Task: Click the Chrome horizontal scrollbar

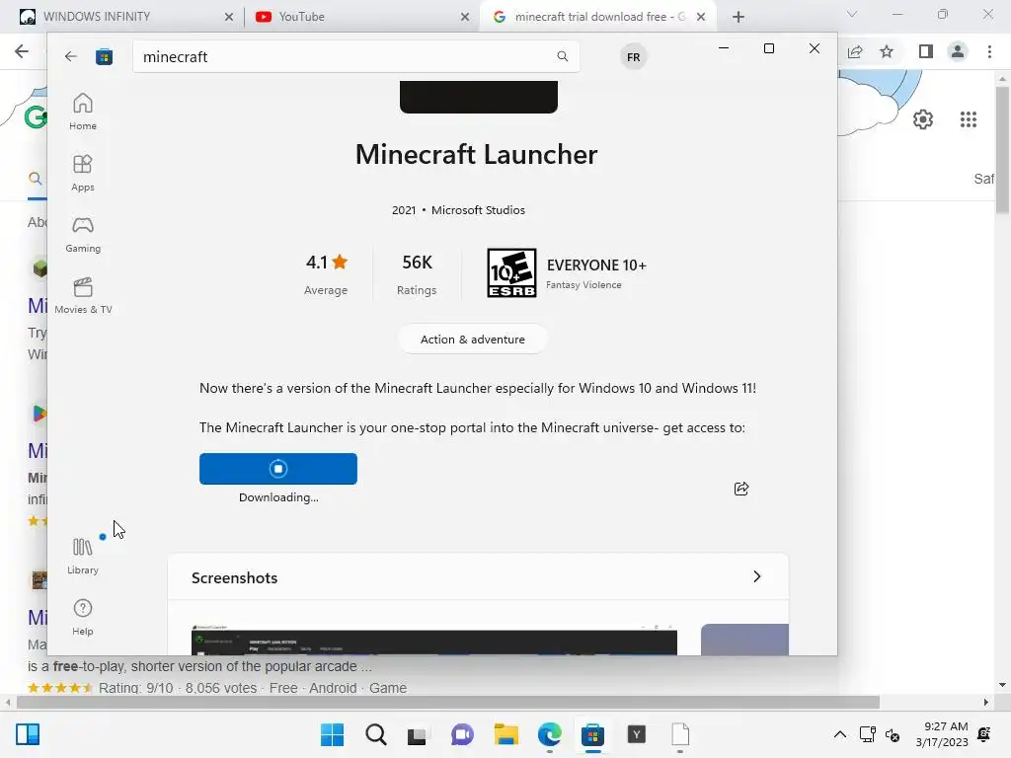Action: coord(448,702)
